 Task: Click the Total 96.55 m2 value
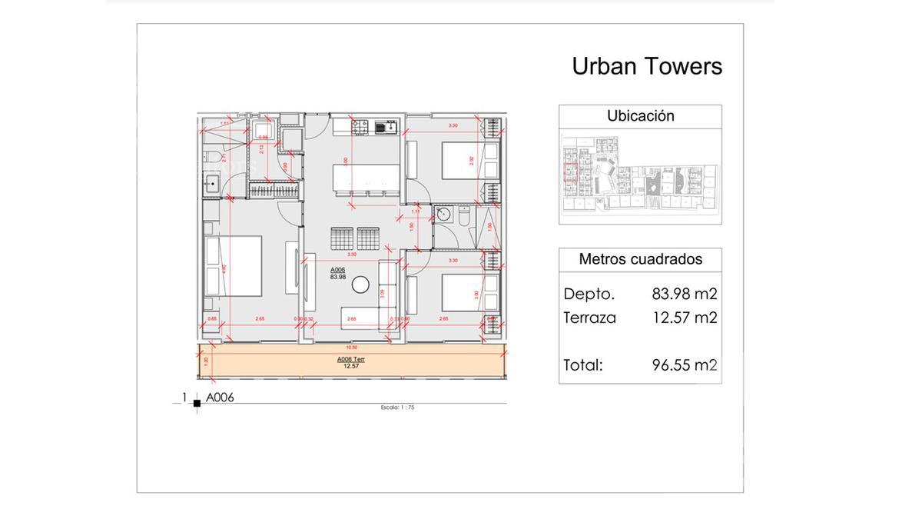pyautogui.click(x=685, y=365)
